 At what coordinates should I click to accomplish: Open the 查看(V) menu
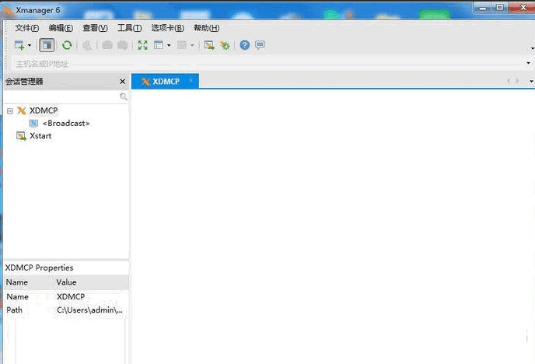(95, 28)
